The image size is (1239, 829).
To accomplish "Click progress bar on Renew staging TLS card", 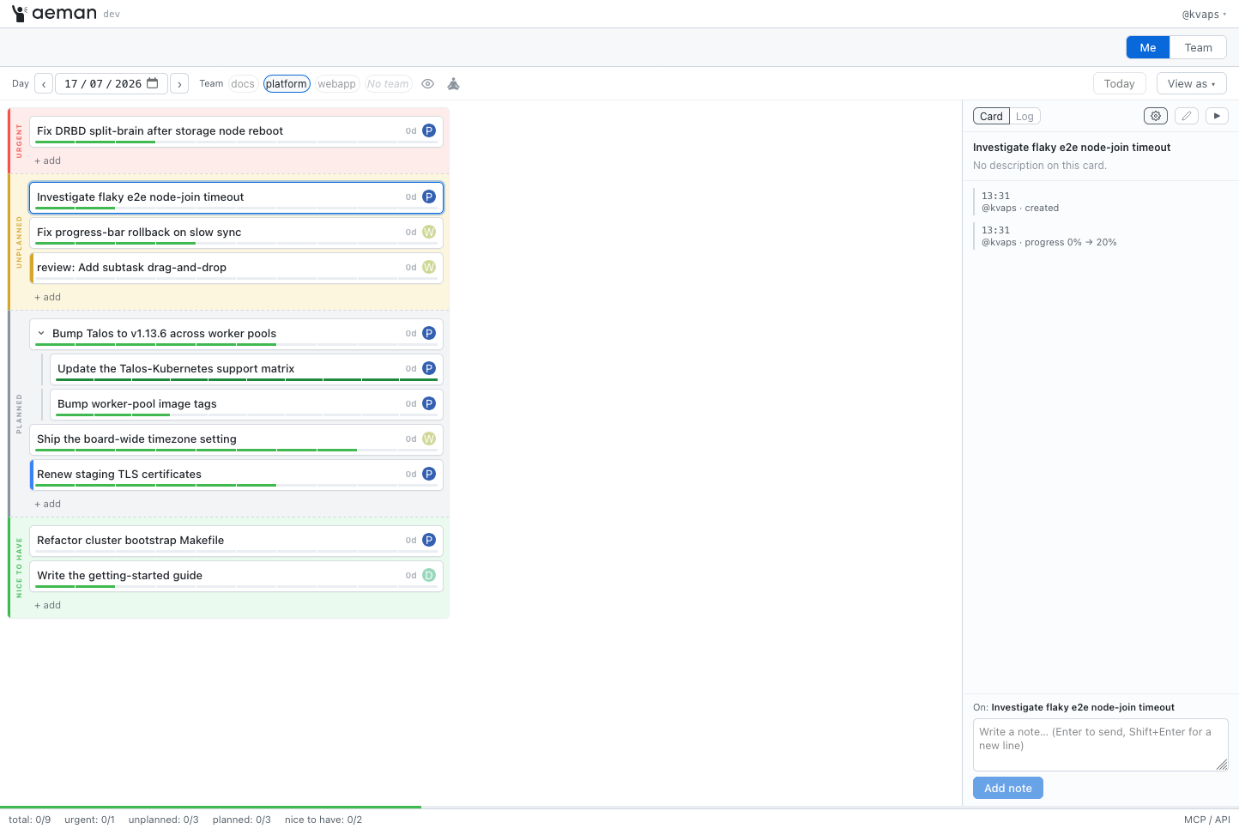I will 237,486.
